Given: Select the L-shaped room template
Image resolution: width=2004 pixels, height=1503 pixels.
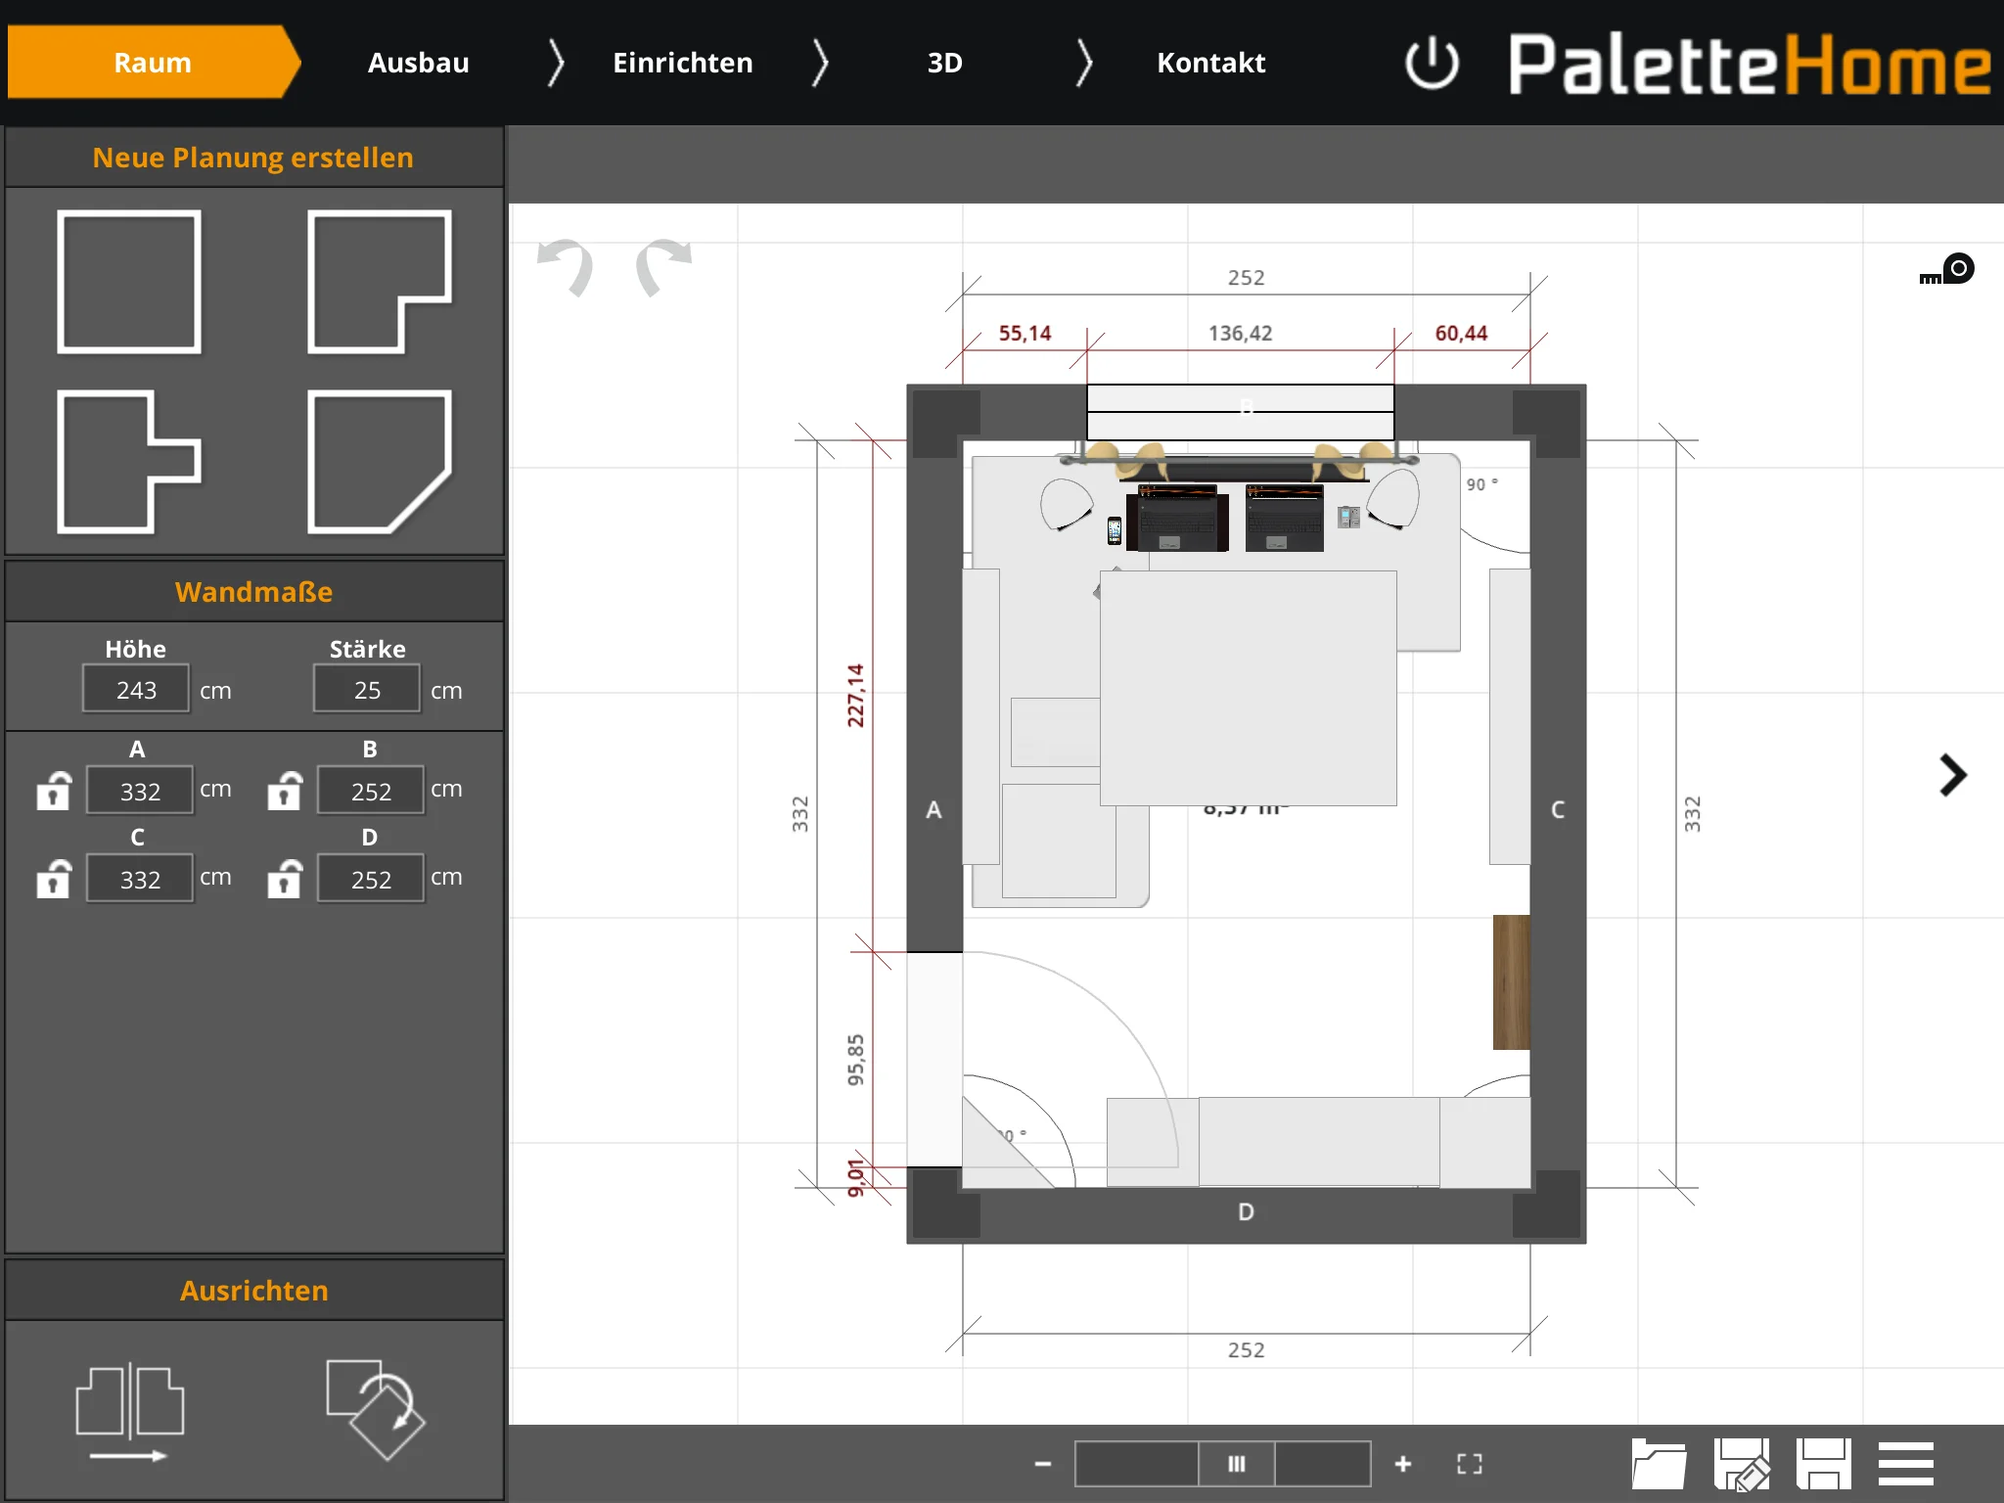Looking at the screenshot, I should (x=380, y=282).
